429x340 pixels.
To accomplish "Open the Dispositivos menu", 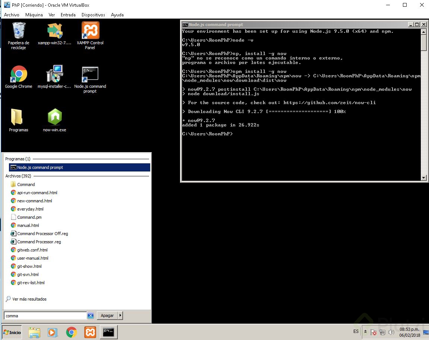I will click(93, 15).
